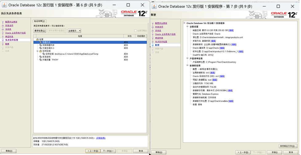Click 编辑 link next to 全局数据库名
The width and height of the screenshot is (301, 155).
coord(212,73)
